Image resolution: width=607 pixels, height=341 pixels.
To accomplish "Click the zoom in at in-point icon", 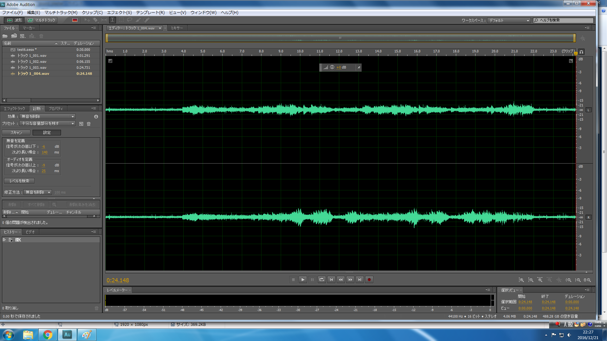I will pos(568,280).
